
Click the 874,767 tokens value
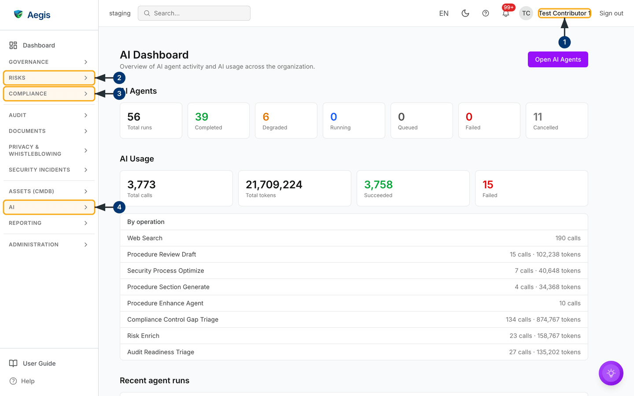[559, 319]
